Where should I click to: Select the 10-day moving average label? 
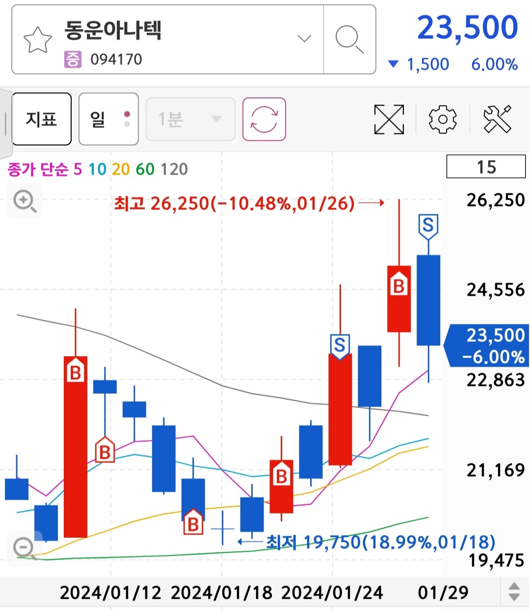tap(97, 169)
